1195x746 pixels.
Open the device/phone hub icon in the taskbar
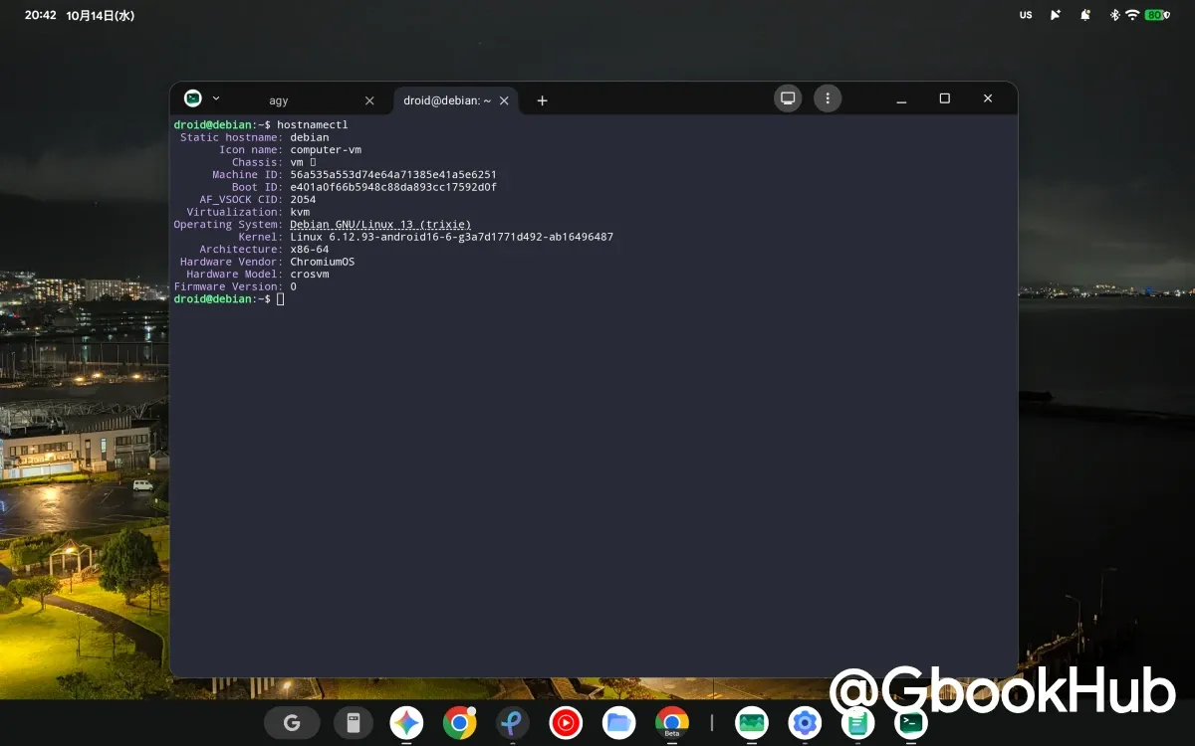[x=353, y=723]
